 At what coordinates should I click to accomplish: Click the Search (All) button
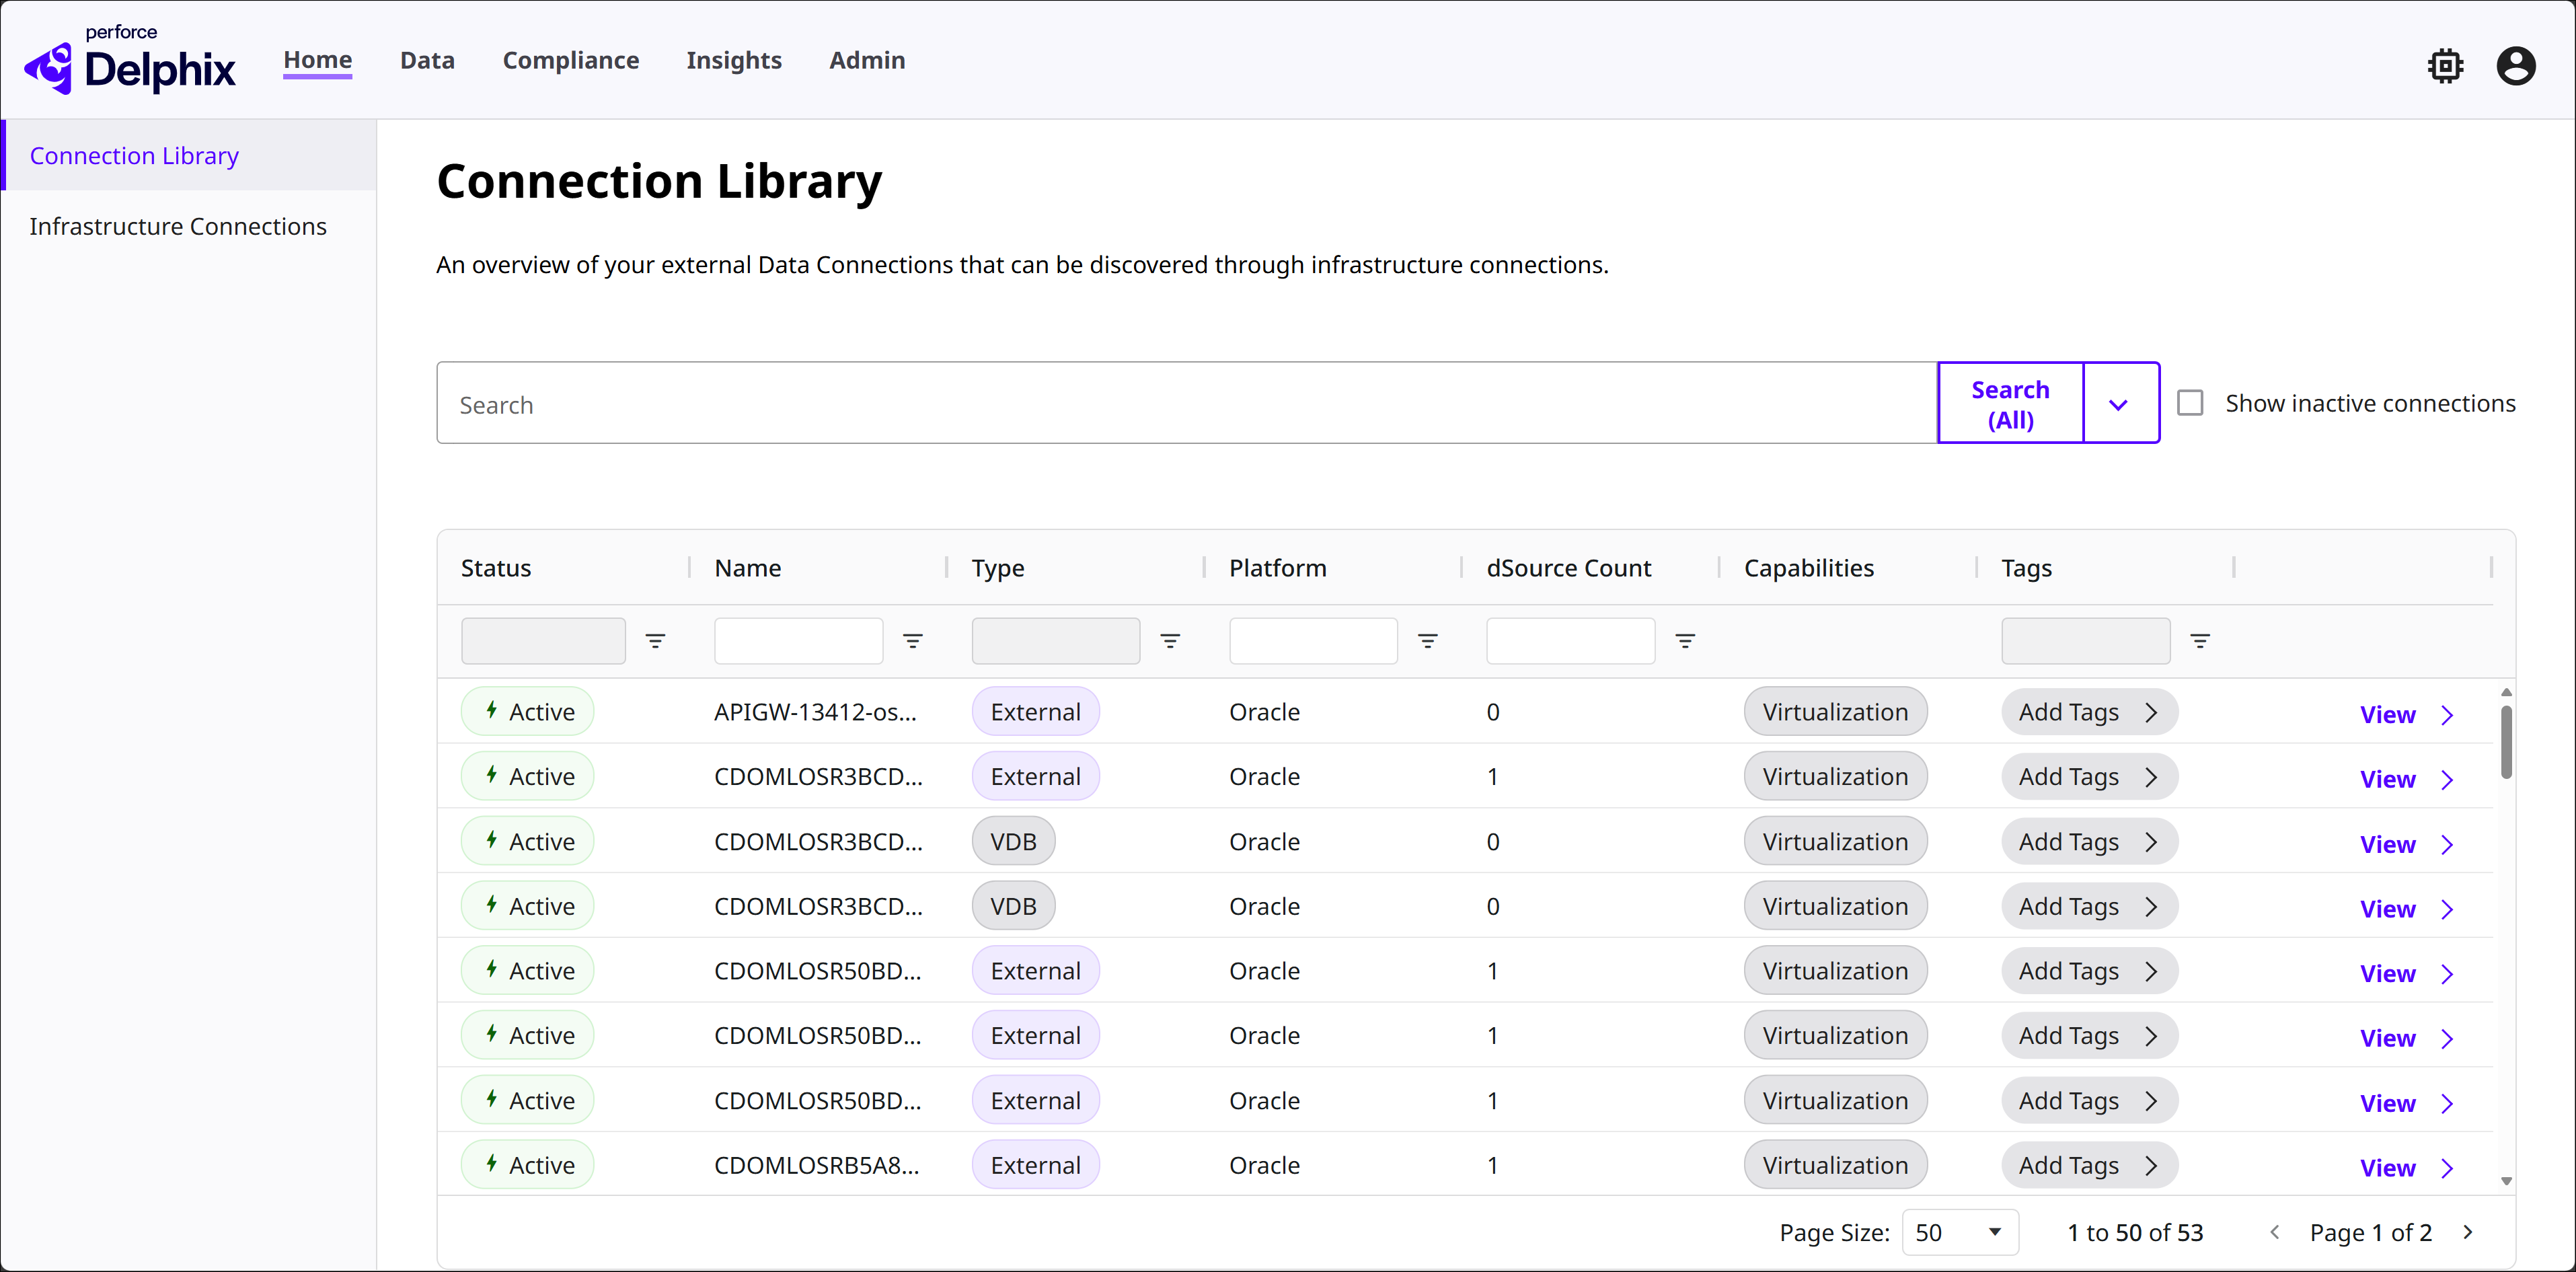click(2010, 404)
